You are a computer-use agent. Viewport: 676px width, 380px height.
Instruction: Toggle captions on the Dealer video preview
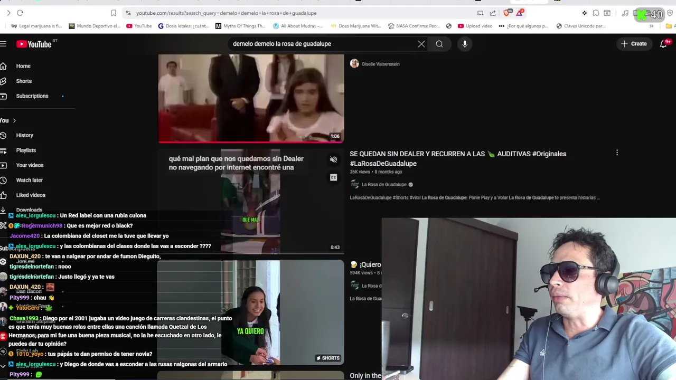tap(333, 177)
